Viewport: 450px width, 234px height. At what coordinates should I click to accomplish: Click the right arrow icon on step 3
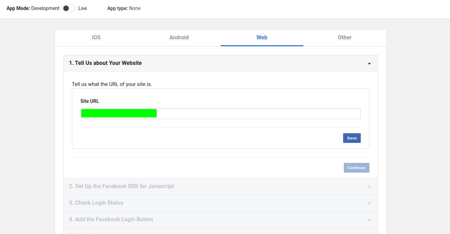[x=369, y=203]
